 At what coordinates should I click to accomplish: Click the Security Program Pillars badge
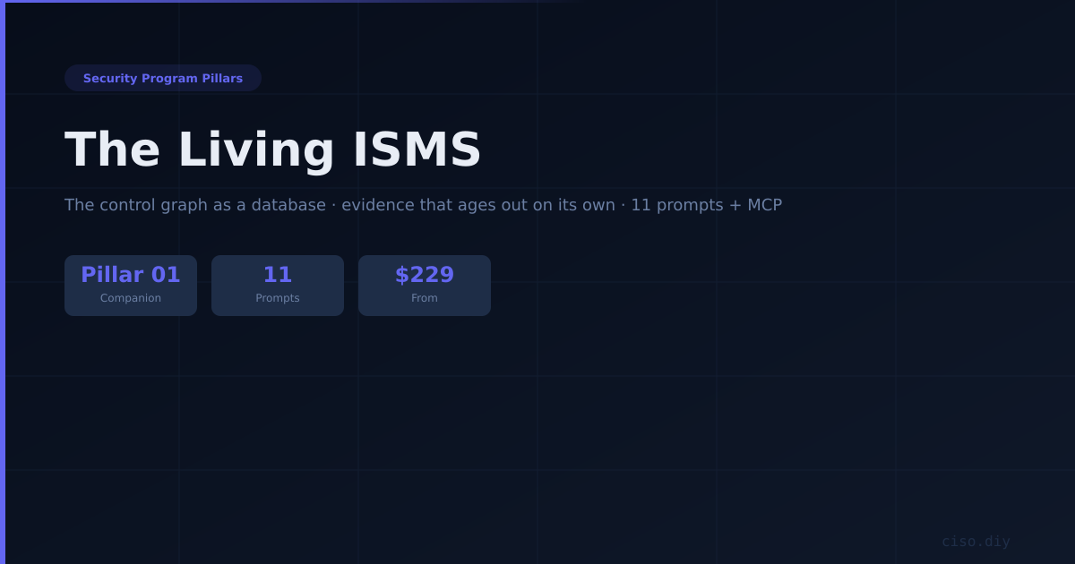(163, 78)
